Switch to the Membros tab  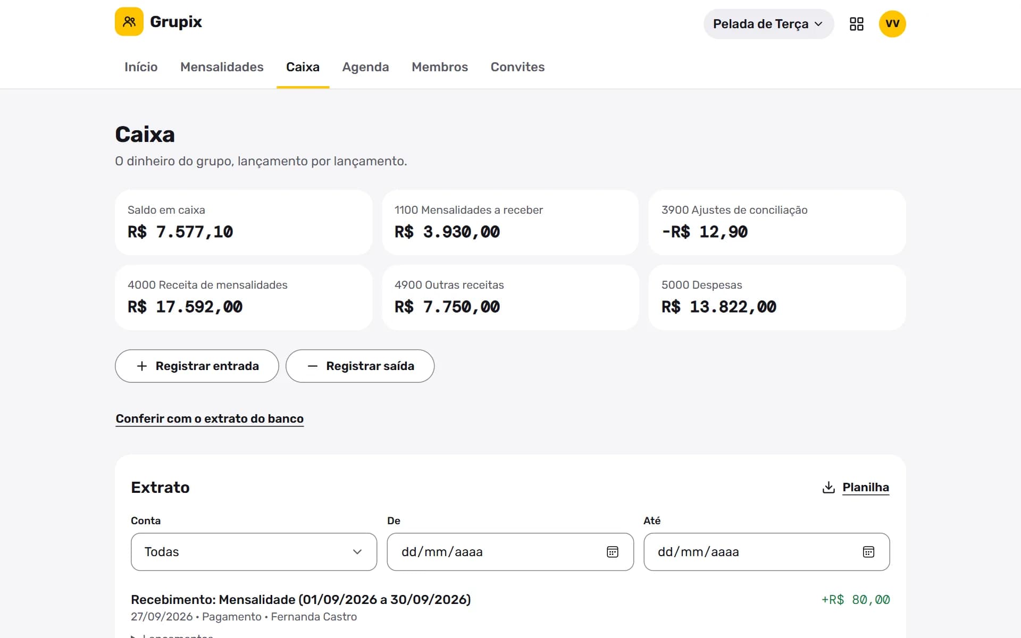pyautogui.click(x=440, y=67)
